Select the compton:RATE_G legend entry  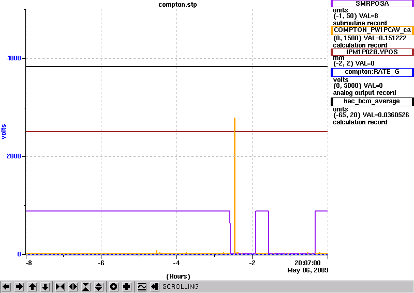[x=372, y=72]
